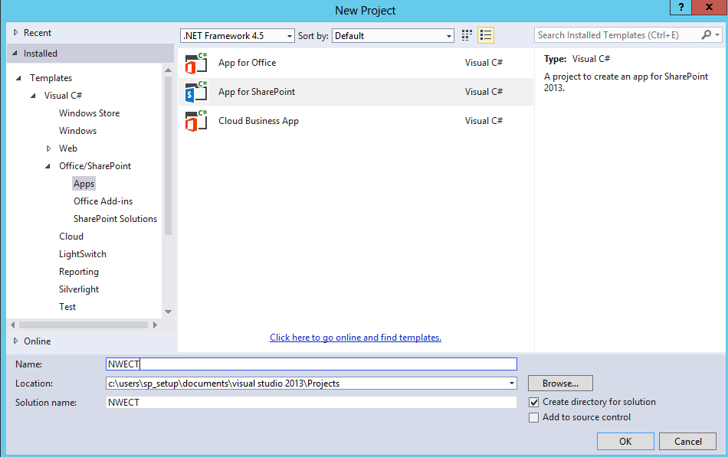Collapse the Office/SharePoint tree node

48,166
